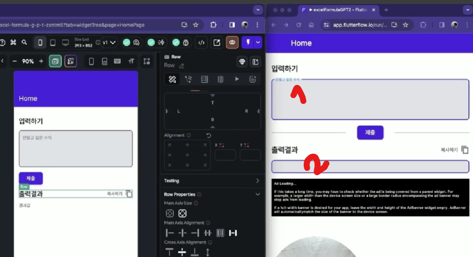
Task: Switch to the Animations play tab
Action: click(x=236, y=79)
